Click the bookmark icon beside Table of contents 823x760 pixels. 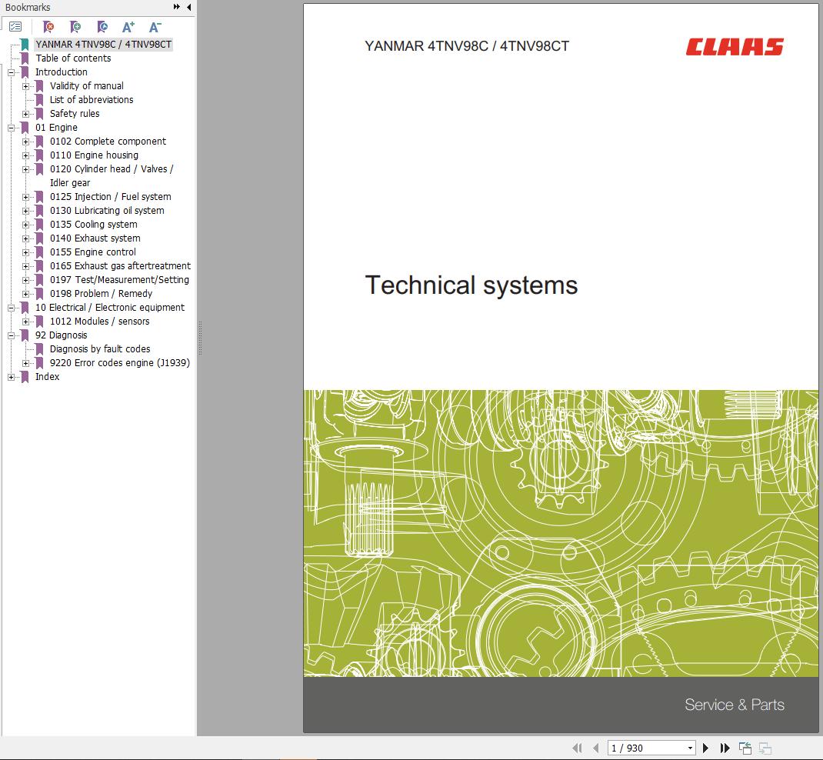[25, 58]
